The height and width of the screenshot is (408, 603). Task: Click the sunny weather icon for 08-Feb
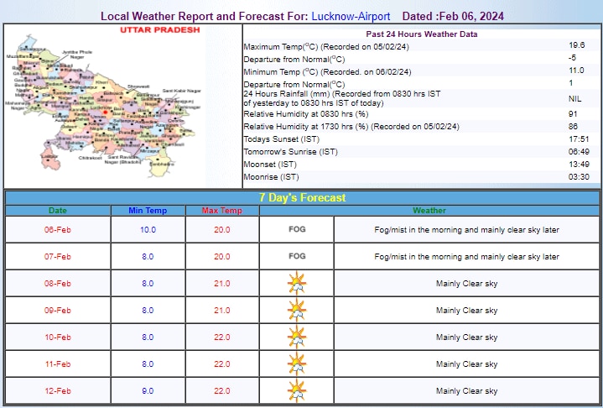[297, 283]
